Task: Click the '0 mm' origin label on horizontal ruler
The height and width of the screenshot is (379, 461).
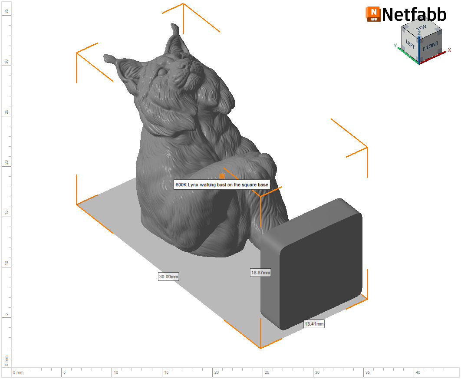Action: click(18, 372)
